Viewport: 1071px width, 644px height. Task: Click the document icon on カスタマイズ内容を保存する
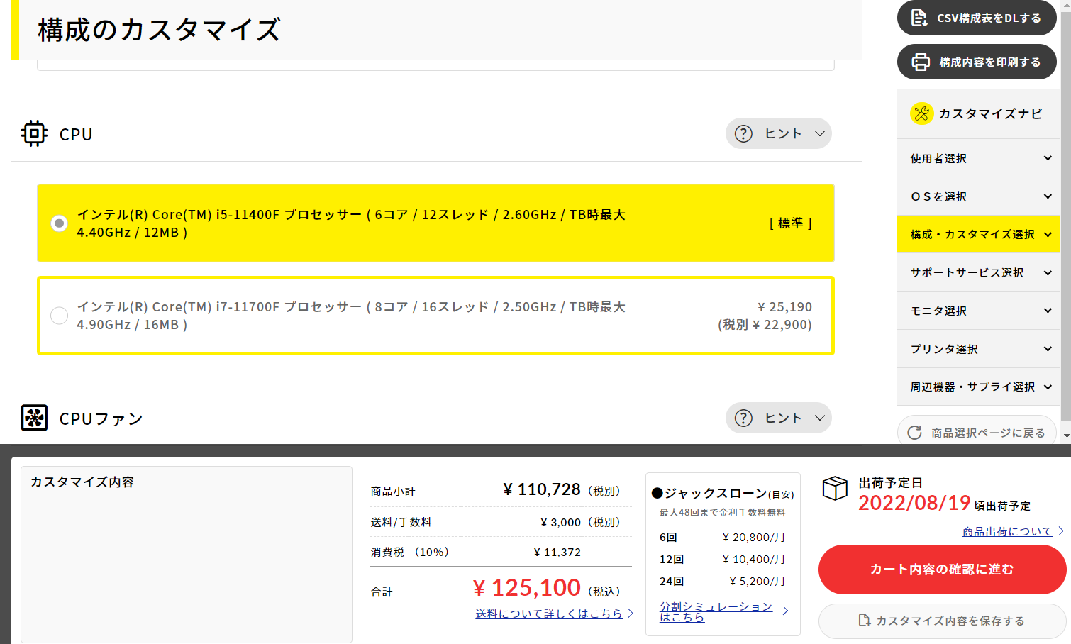[864, 620]
